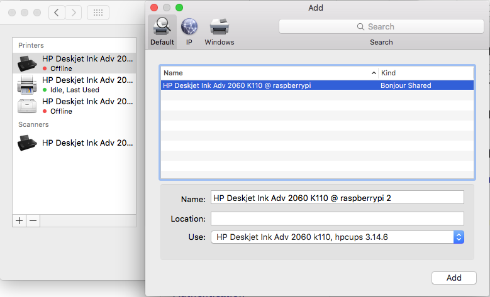Show all preferences grid button

point(98,13)
